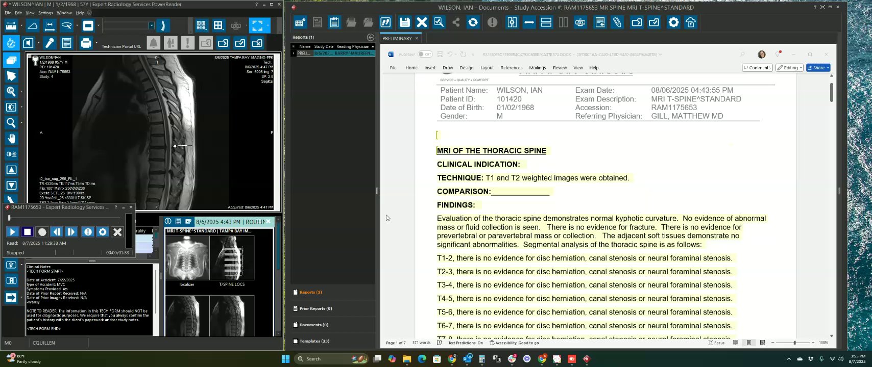Image resolution: width=872 pixels, height=367 pixels.
Task: Click the share icon in Documents toolbar
Action: point(456,22)
